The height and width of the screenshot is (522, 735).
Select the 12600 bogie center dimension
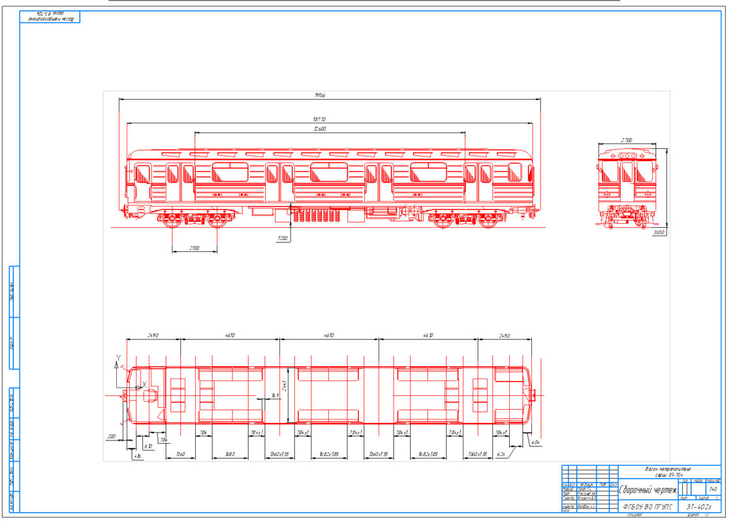click(320, 129)
